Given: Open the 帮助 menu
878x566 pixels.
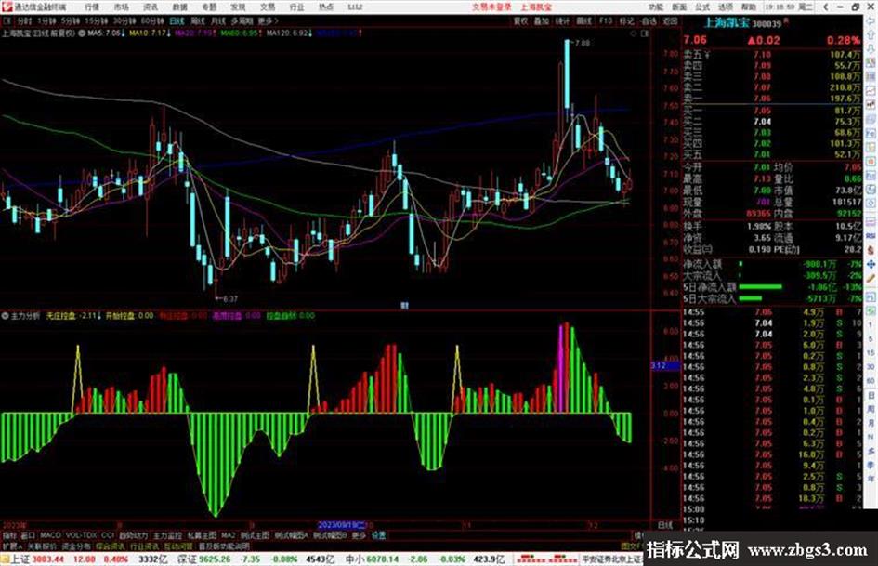Looking at the screenshot, I should click(x=748, y=7).
